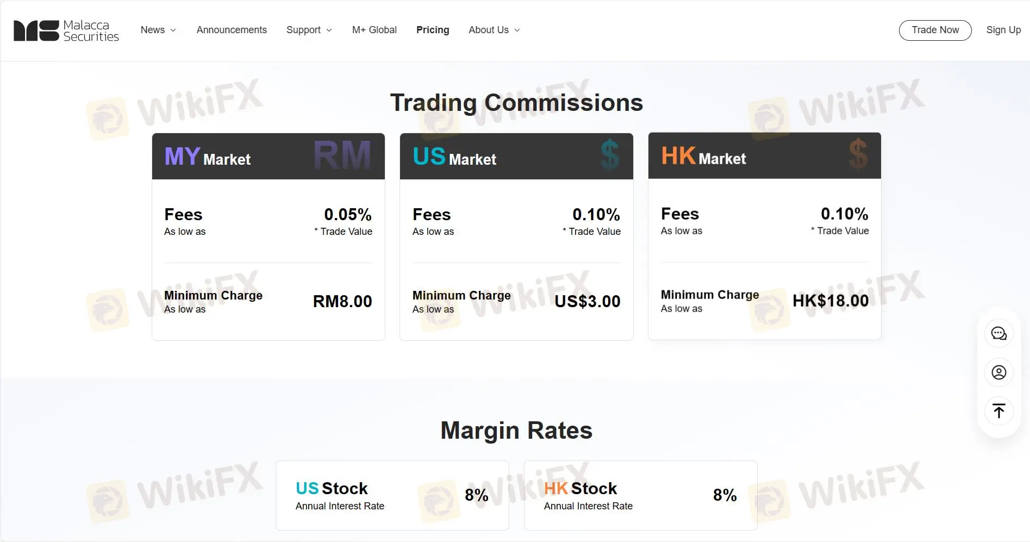Select the MY Market commissions card

point(268,236)
